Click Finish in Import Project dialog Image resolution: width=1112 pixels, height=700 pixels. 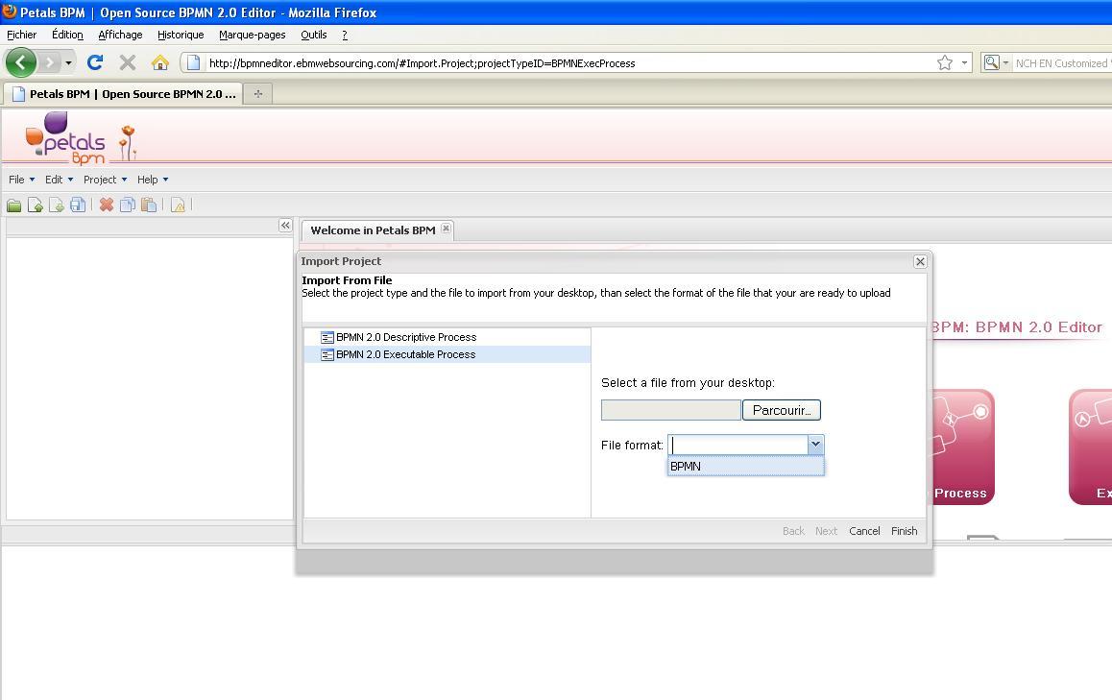[905, 530]
